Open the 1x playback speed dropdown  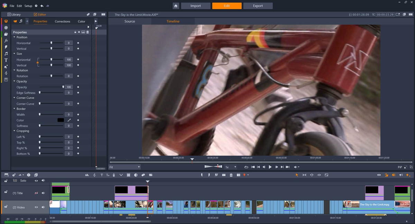[231, 167]
